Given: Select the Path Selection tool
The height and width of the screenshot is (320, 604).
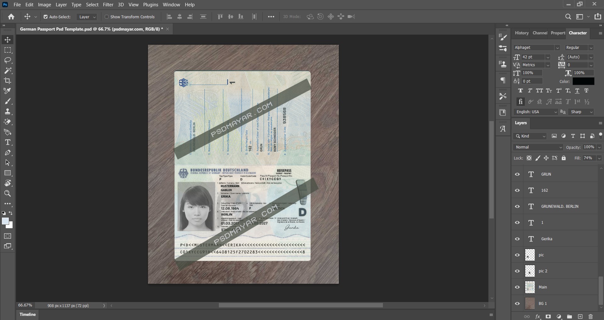Looking at the screenshot, I should (8, 163).
